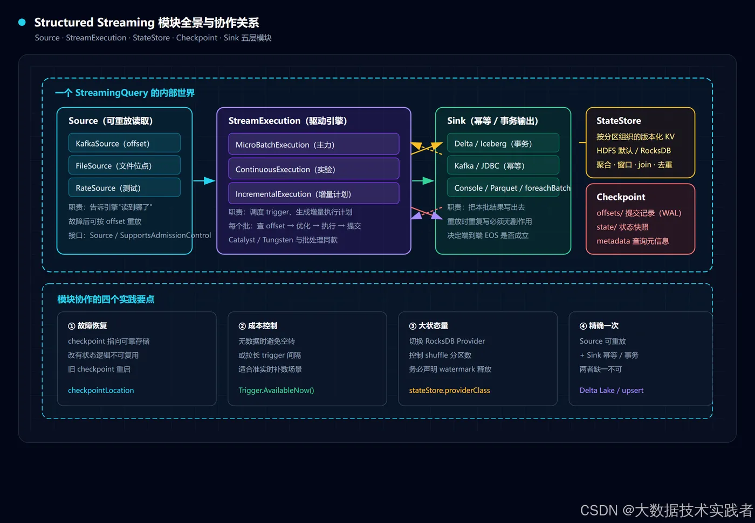
Task: Select IncrementalExecution (增量计划) box
Action: tap(313, 193)
